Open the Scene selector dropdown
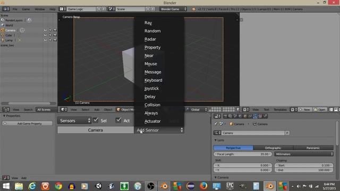This screenshot has height=191, width=340. pyautogui.click(x=130, y=9)
